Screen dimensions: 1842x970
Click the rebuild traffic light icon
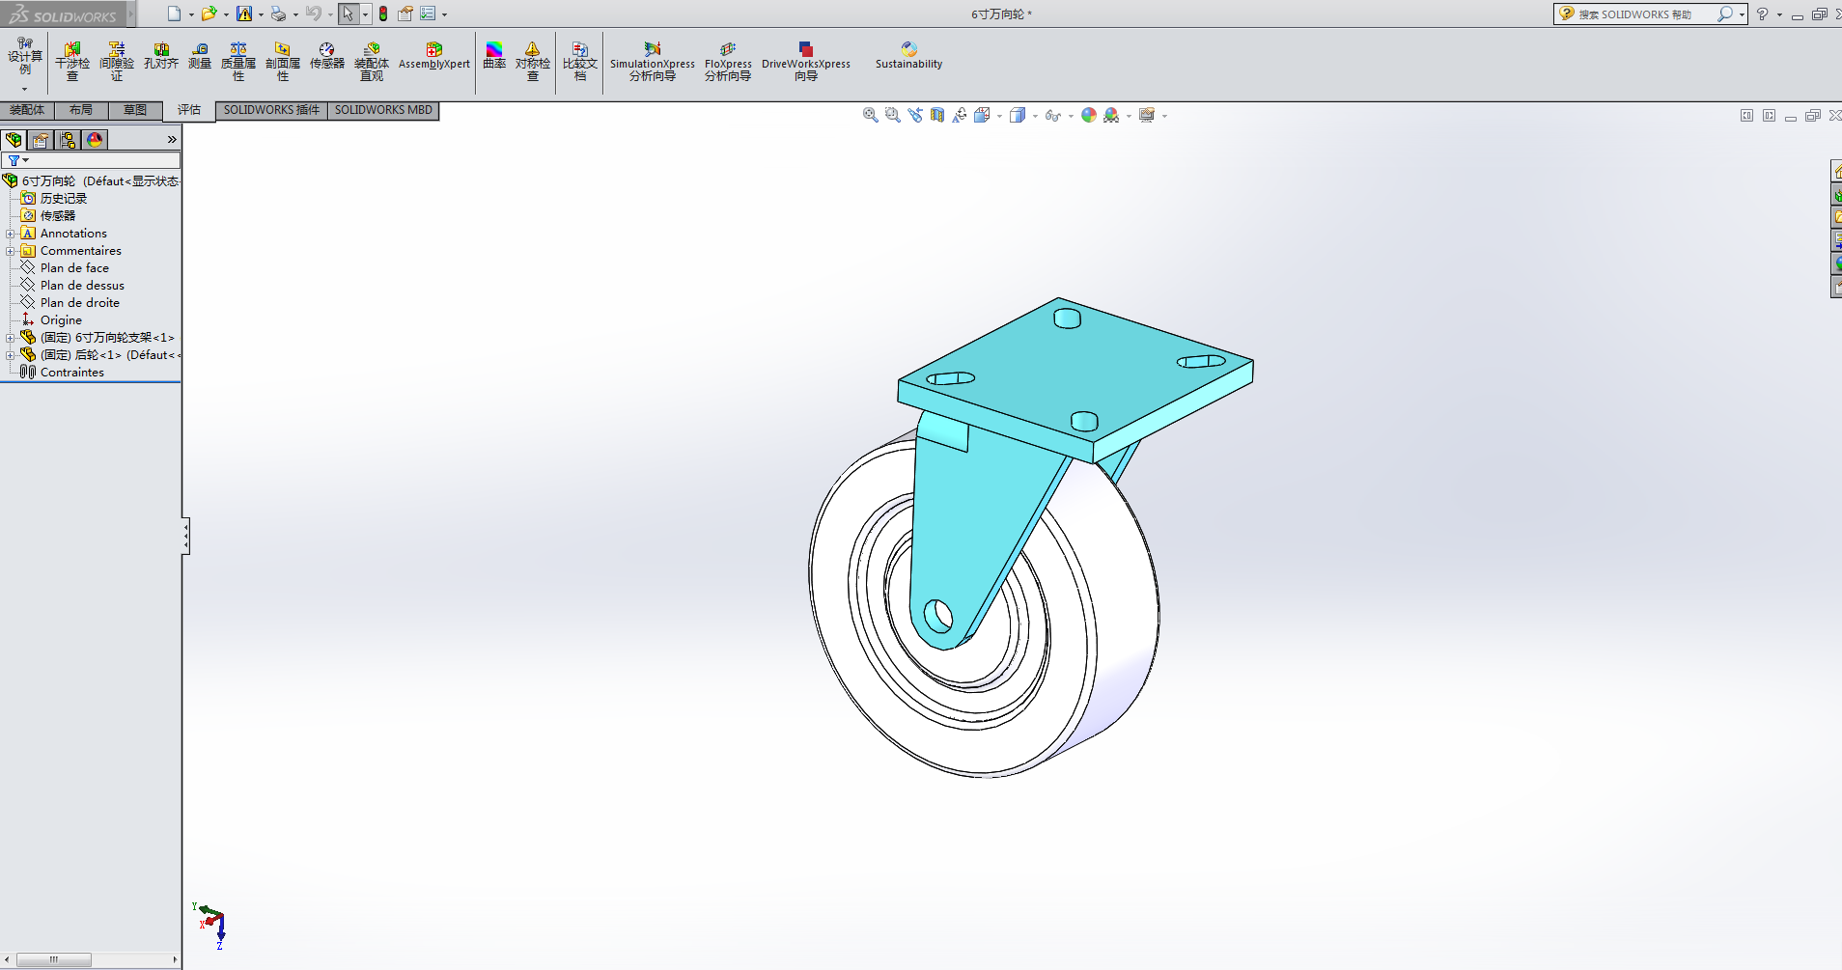pos(383,14)
